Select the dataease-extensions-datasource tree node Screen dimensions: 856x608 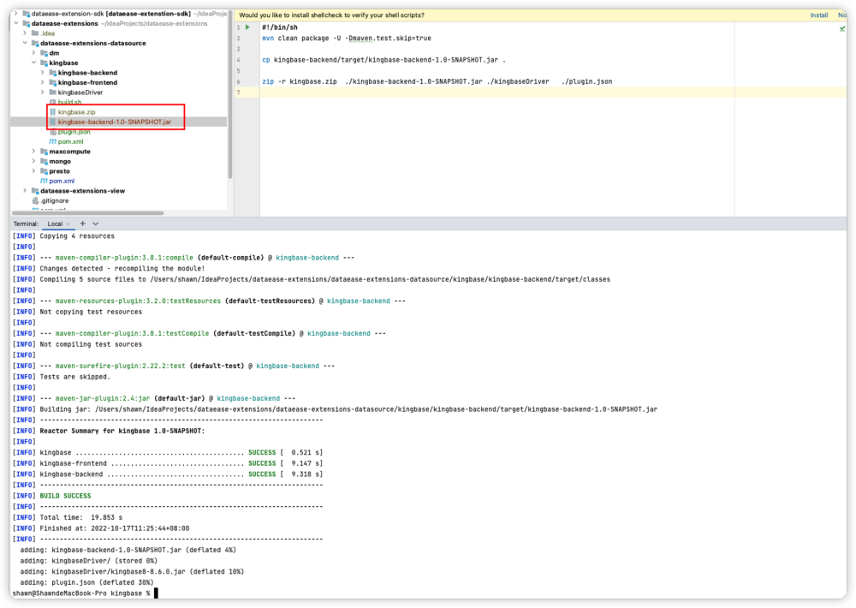click(x=92, y=43)
